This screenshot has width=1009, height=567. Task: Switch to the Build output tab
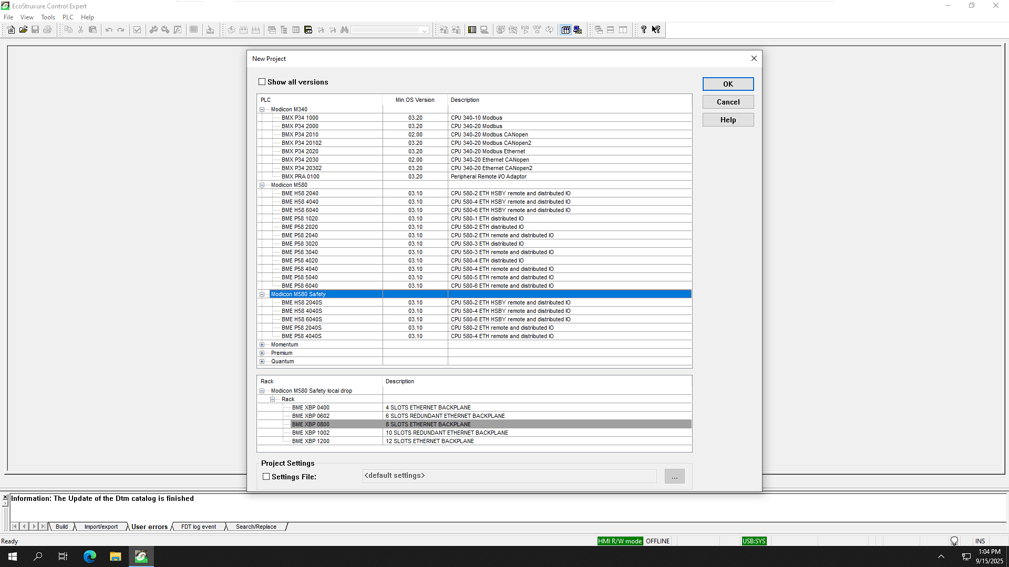[61, 527]
